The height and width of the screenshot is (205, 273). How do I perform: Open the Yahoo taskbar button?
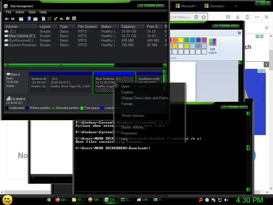point(95,200)
